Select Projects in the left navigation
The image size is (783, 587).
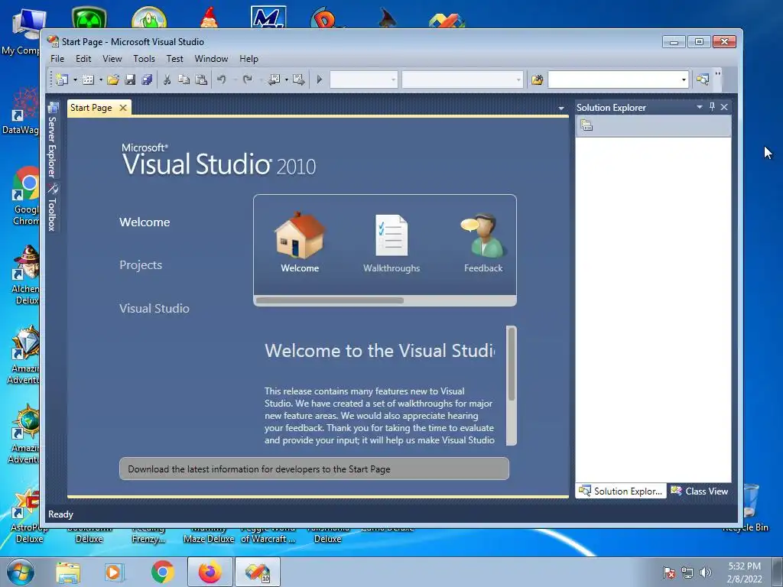click(141, 265)
